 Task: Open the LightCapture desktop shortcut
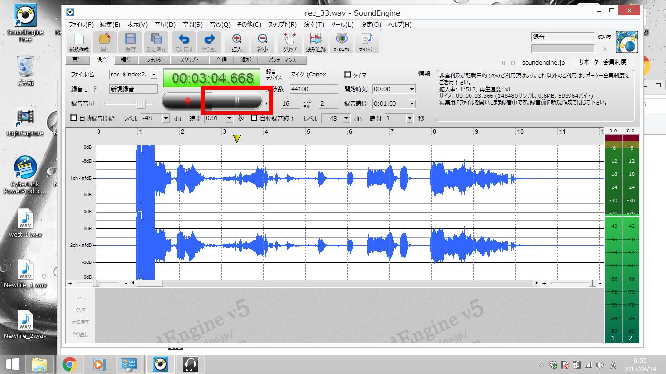[25, 122]
